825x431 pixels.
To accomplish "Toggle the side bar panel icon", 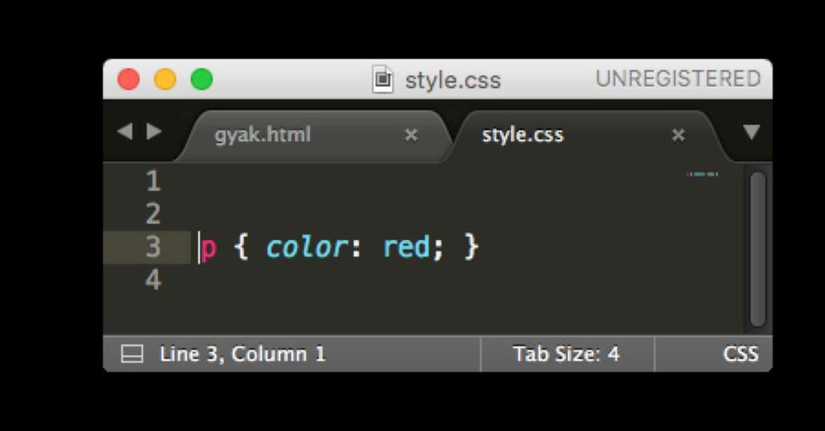I will (x=132, y=354).
